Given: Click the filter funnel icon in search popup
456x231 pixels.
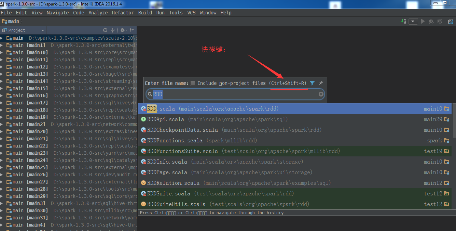Looking at the screenshot, I should (x=312, y=83).
